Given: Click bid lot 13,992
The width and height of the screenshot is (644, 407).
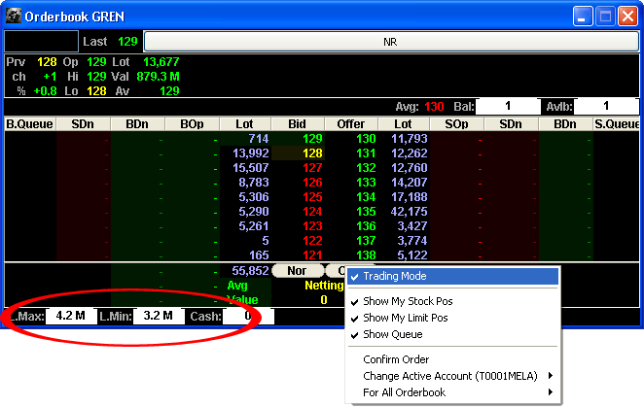Looking at the screenshot, I should (x=251, y=153).
